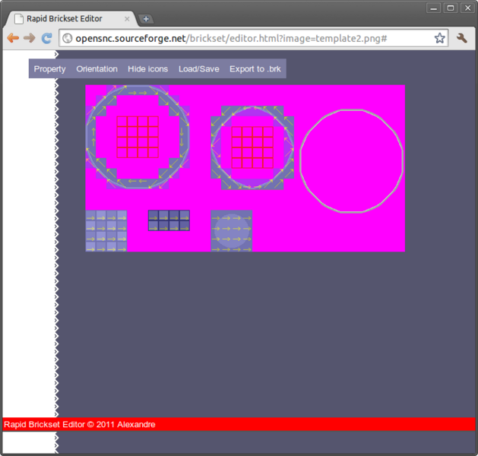Go forward with the browser forward arrow

point(30,38)
